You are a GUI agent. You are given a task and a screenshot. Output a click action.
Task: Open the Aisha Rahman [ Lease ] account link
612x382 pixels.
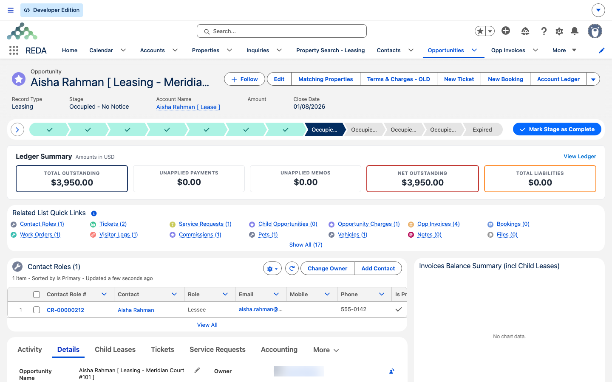click(x=188, y=107)
